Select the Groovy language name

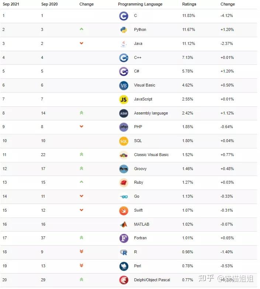click(140, 169)
